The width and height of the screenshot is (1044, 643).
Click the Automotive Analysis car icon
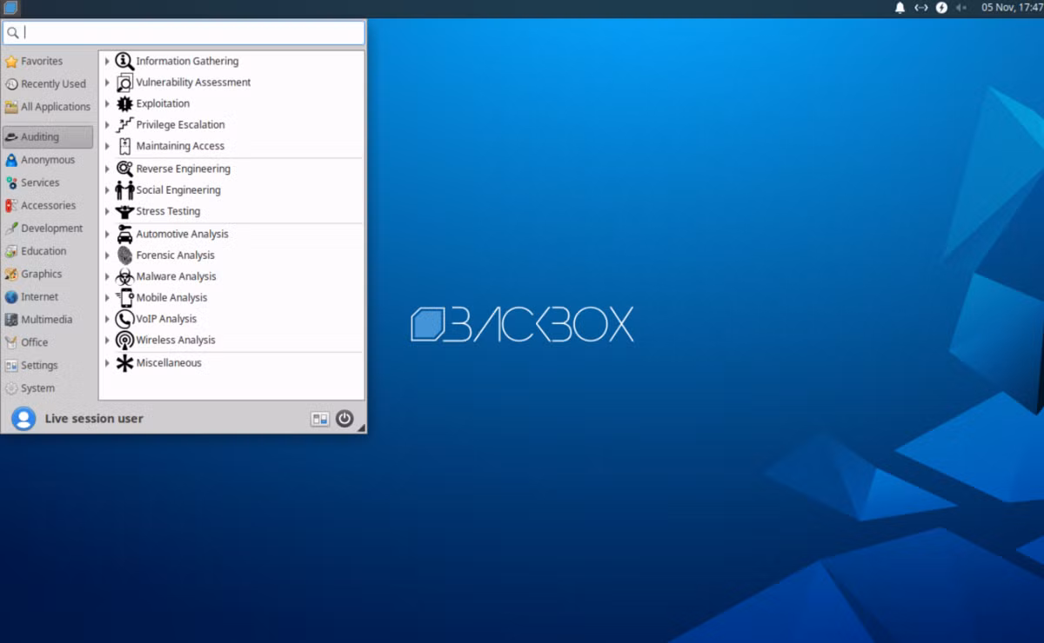point(124,235)
